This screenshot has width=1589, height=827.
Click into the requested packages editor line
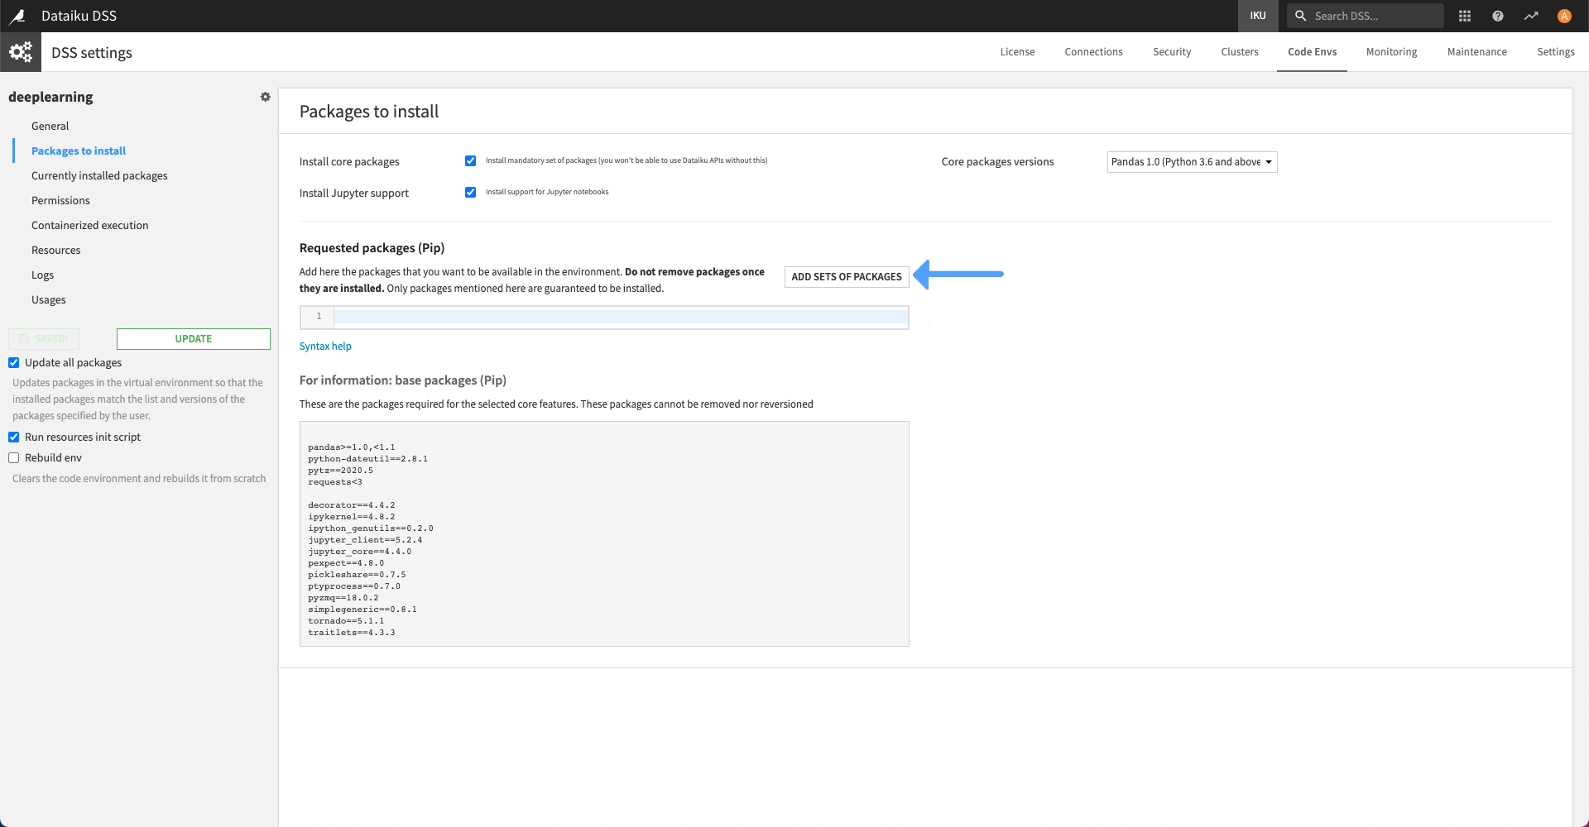(x=621, y=317)
